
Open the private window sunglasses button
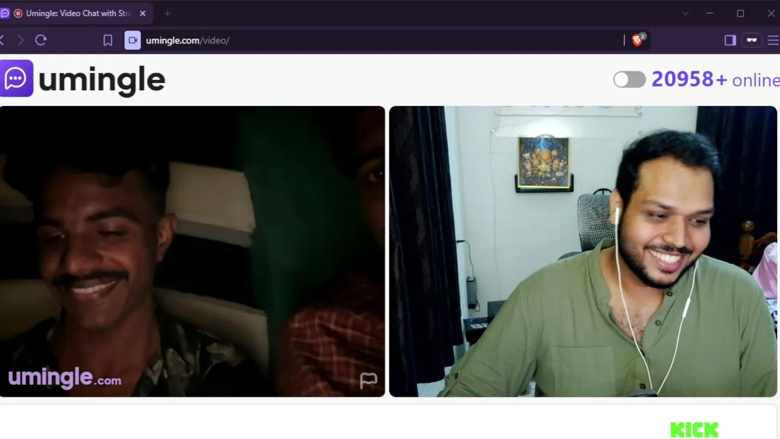pyautogui.click(x=752, y=40)
